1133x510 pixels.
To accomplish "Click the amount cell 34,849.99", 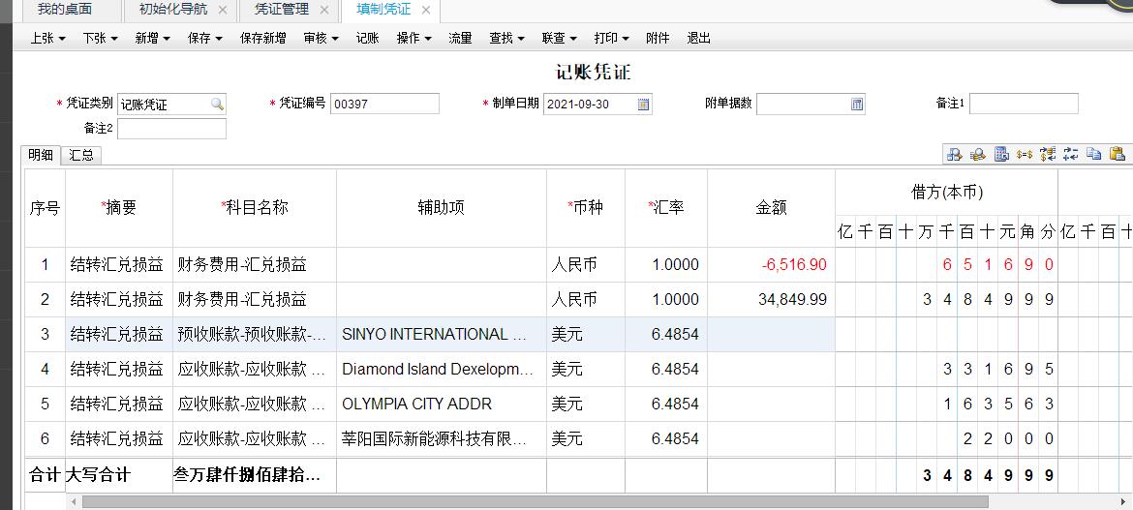I will coord(771,299).
